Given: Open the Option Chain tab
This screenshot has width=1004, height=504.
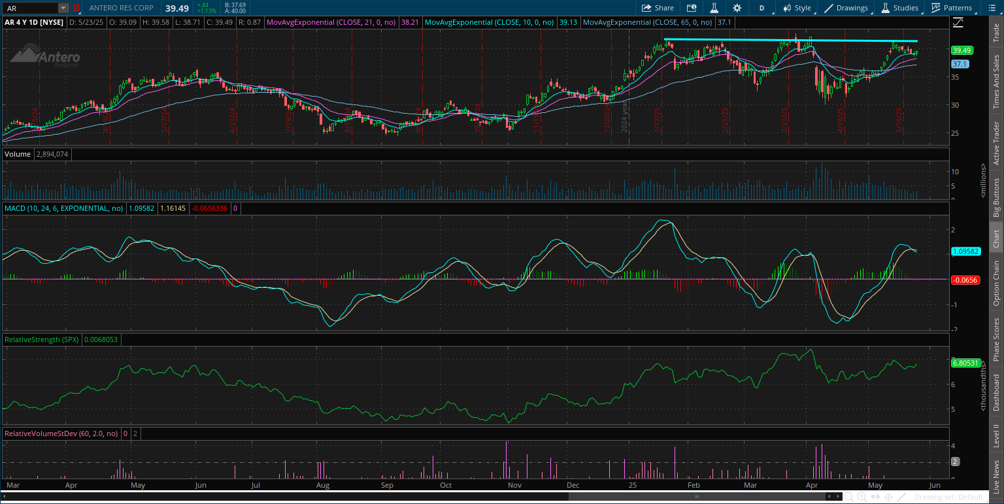Looking at the screenshot, I should [996, 283].
